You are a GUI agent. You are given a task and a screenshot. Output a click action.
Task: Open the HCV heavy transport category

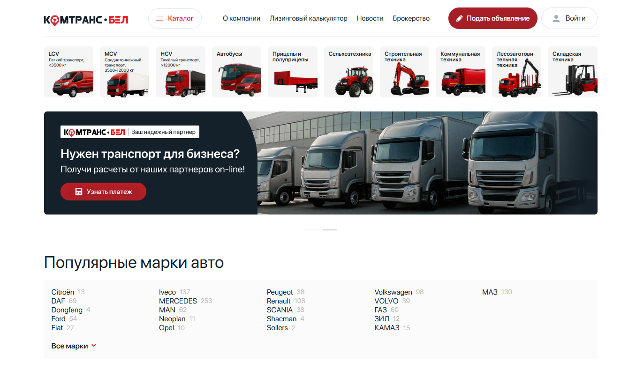click(181, 72)
